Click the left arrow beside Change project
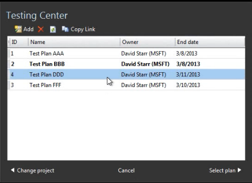The image size is (252, 183). pyautogui.click(x=13, y=170)
